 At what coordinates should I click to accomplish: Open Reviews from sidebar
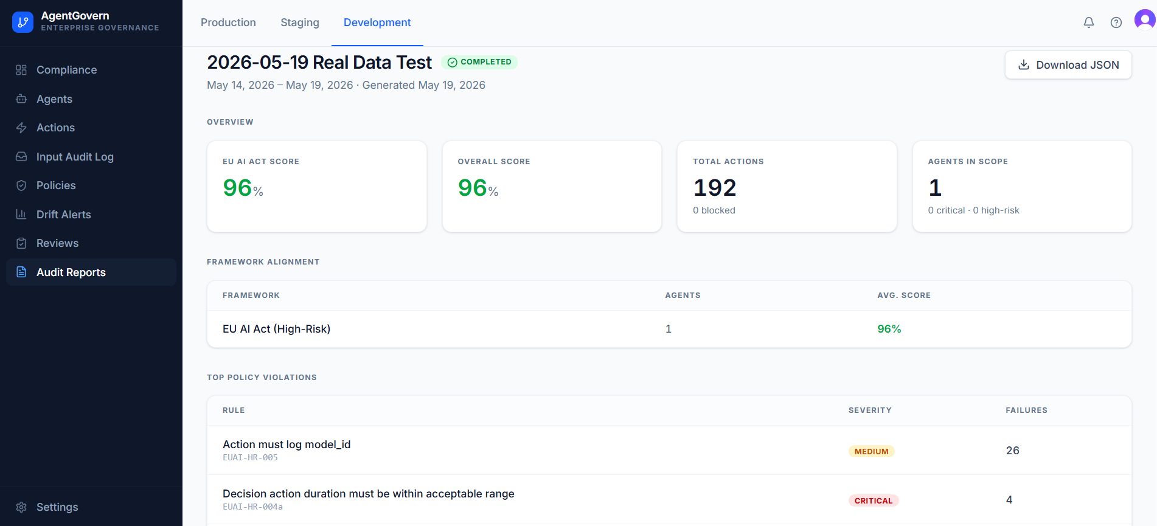91,243
